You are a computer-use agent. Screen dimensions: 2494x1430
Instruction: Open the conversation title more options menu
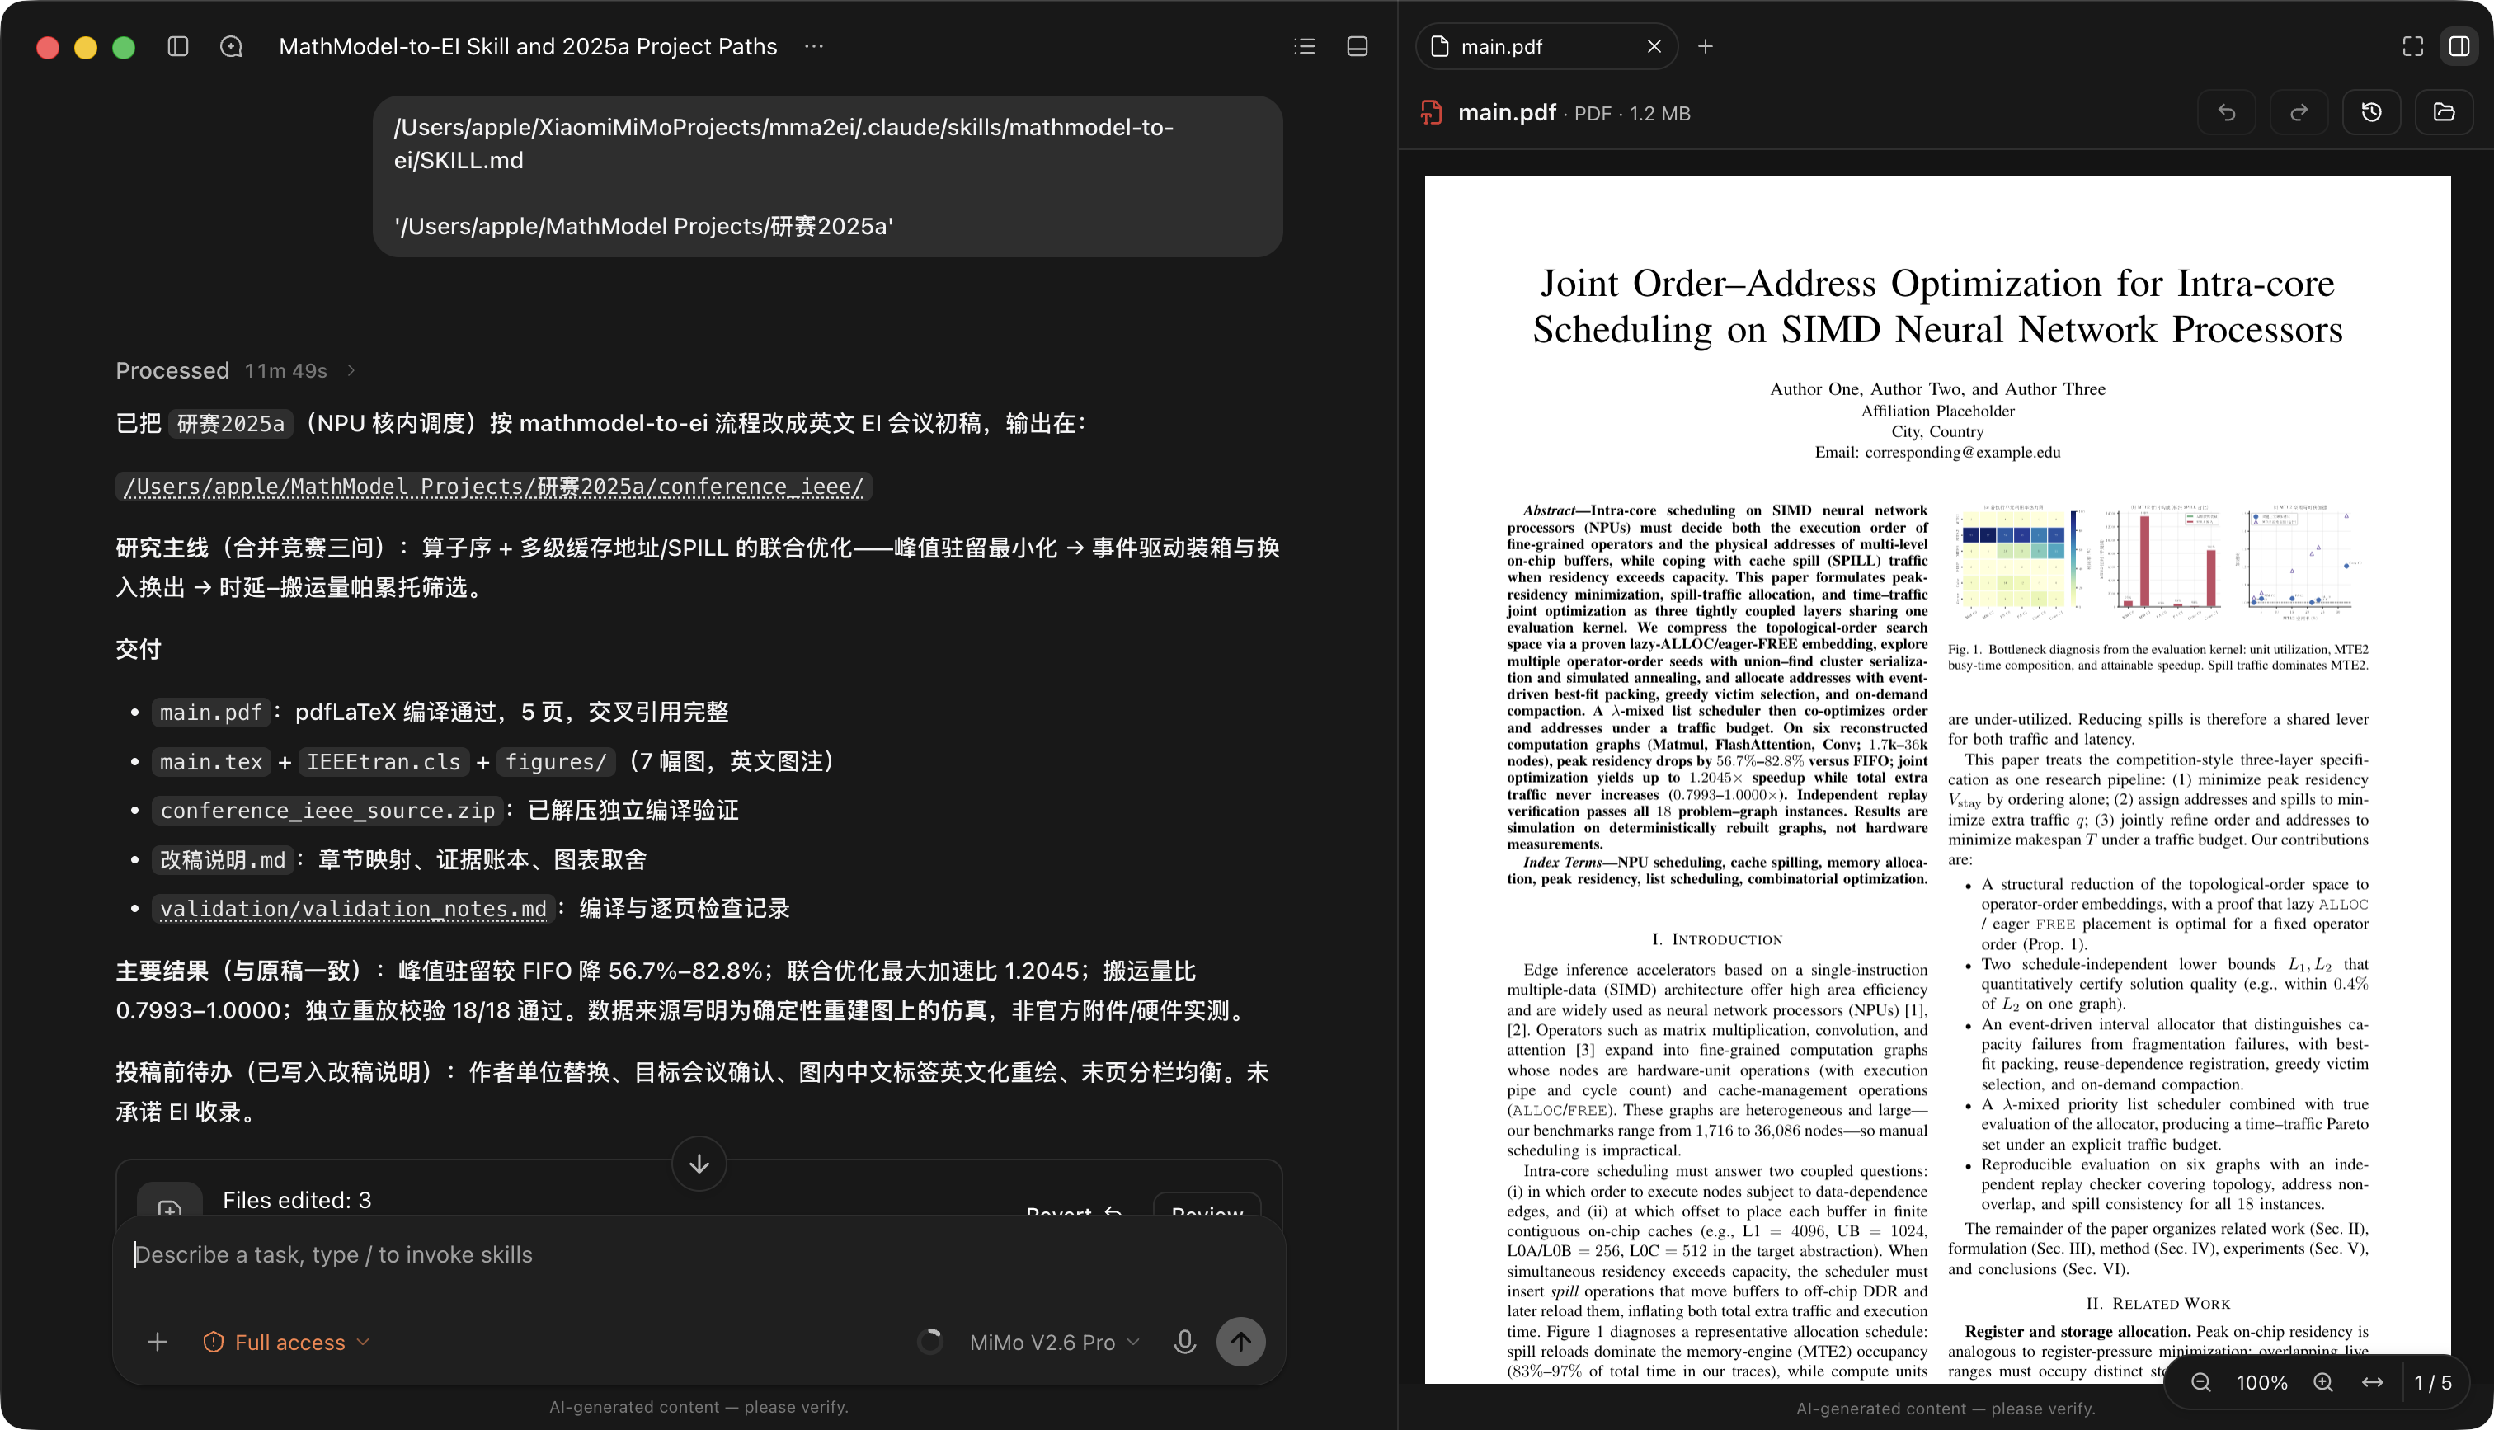(814, 46)
